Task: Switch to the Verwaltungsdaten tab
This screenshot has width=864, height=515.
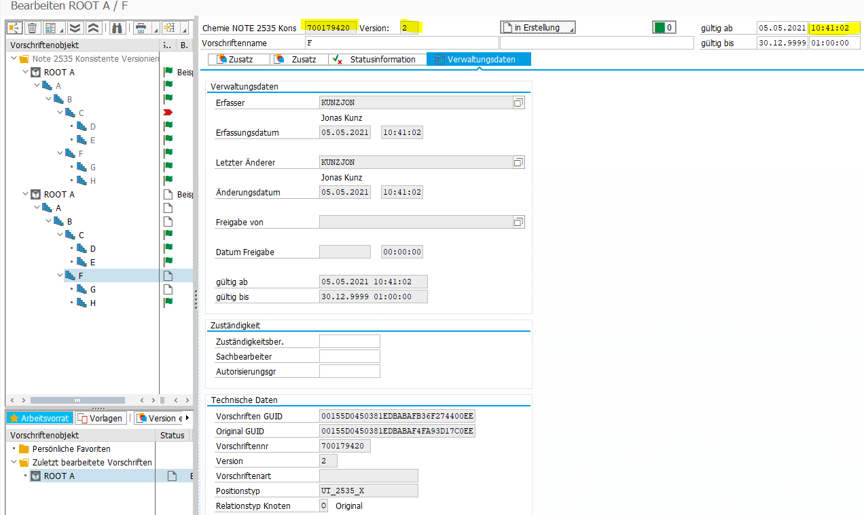Action: coord(479,60)
